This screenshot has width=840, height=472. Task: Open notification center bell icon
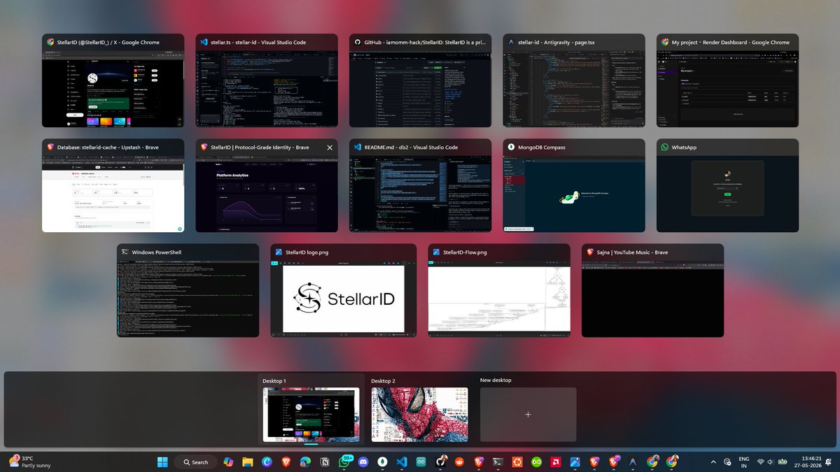click(829, 462)
